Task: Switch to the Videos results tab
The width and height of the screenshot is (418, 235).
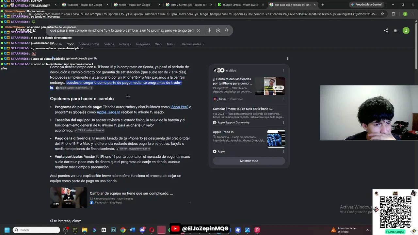Action: (x=109, y=44)
